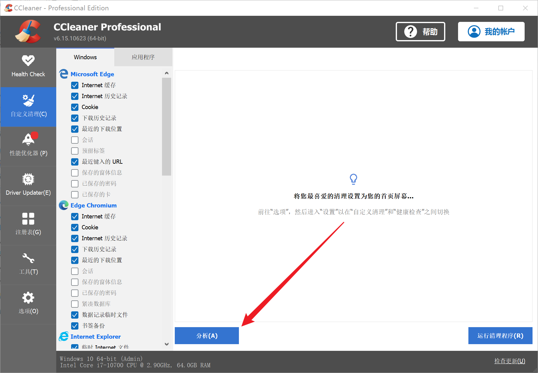Click the 分析(A) analyze button
This screenshot has width=538, height=373.
click(207, 336)
